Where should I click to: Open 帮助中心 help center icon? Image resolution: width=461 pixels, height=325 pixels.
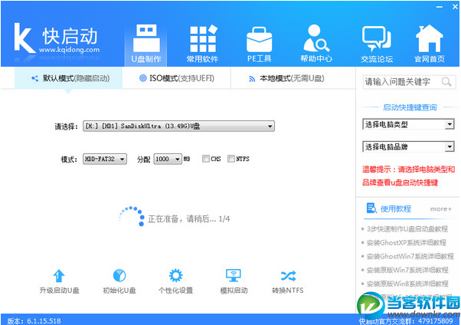(316, 44)
